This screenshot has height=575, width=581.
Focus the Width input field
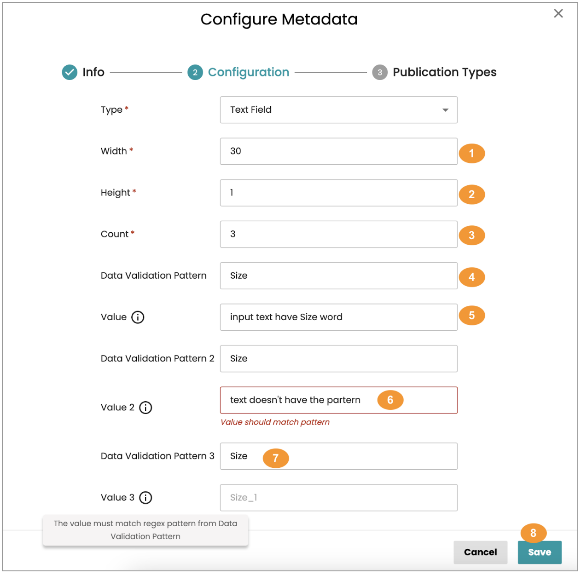338,151
